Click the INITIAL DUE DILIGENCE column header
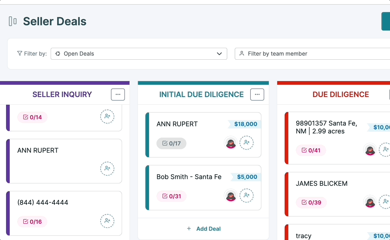This screenshot has width=390, height=240. (201, 95)
